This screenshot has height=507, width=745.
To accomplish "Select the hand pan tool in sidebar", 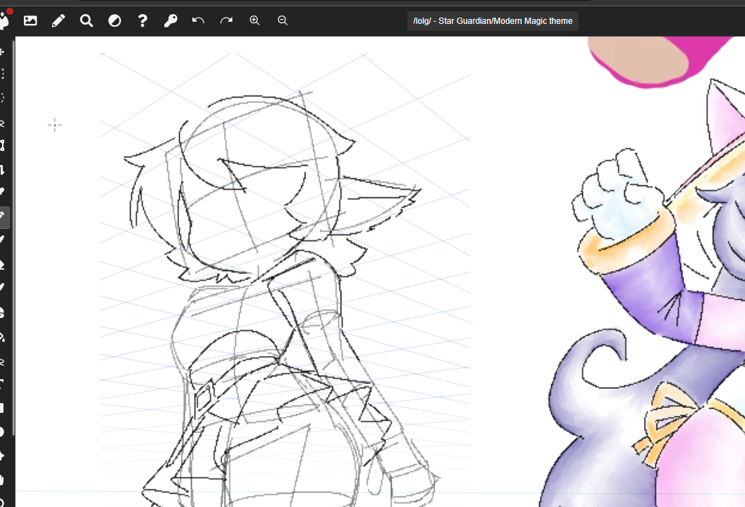I will click(x=2, y=480).
